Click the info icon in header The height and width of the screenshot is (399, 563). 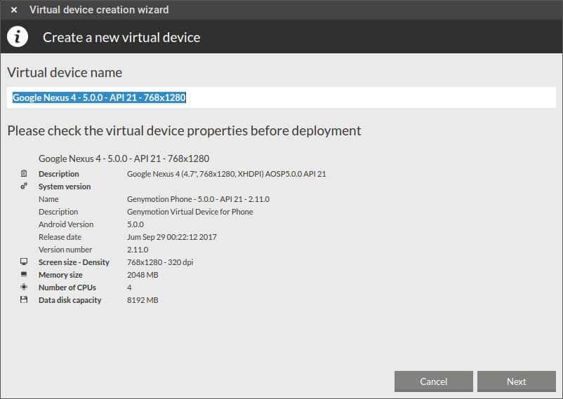(18, 36)
